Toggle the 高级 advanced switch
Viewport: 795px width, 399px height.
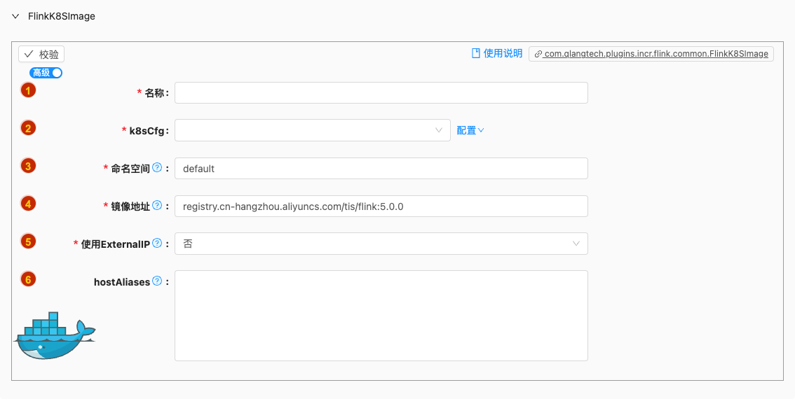[46, 73]
